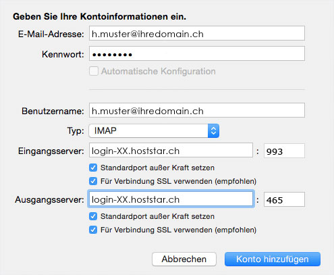Click the outgoing port field showing 465
The height and width of the screenshot is (275, 334).
[x=284, y=199]
